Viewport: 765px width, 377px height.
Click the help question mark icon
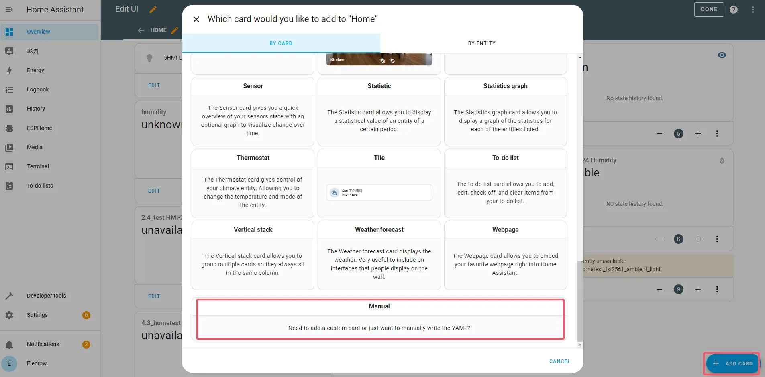(x=734, y=10)
